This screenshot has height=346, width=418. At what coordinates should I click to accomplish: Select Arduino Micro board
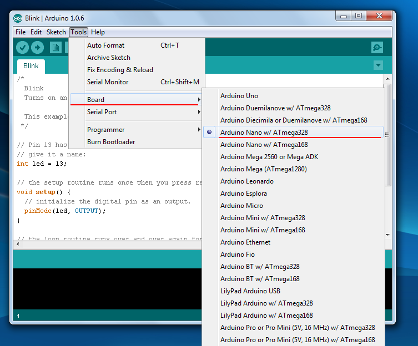[x=293, y=206]
